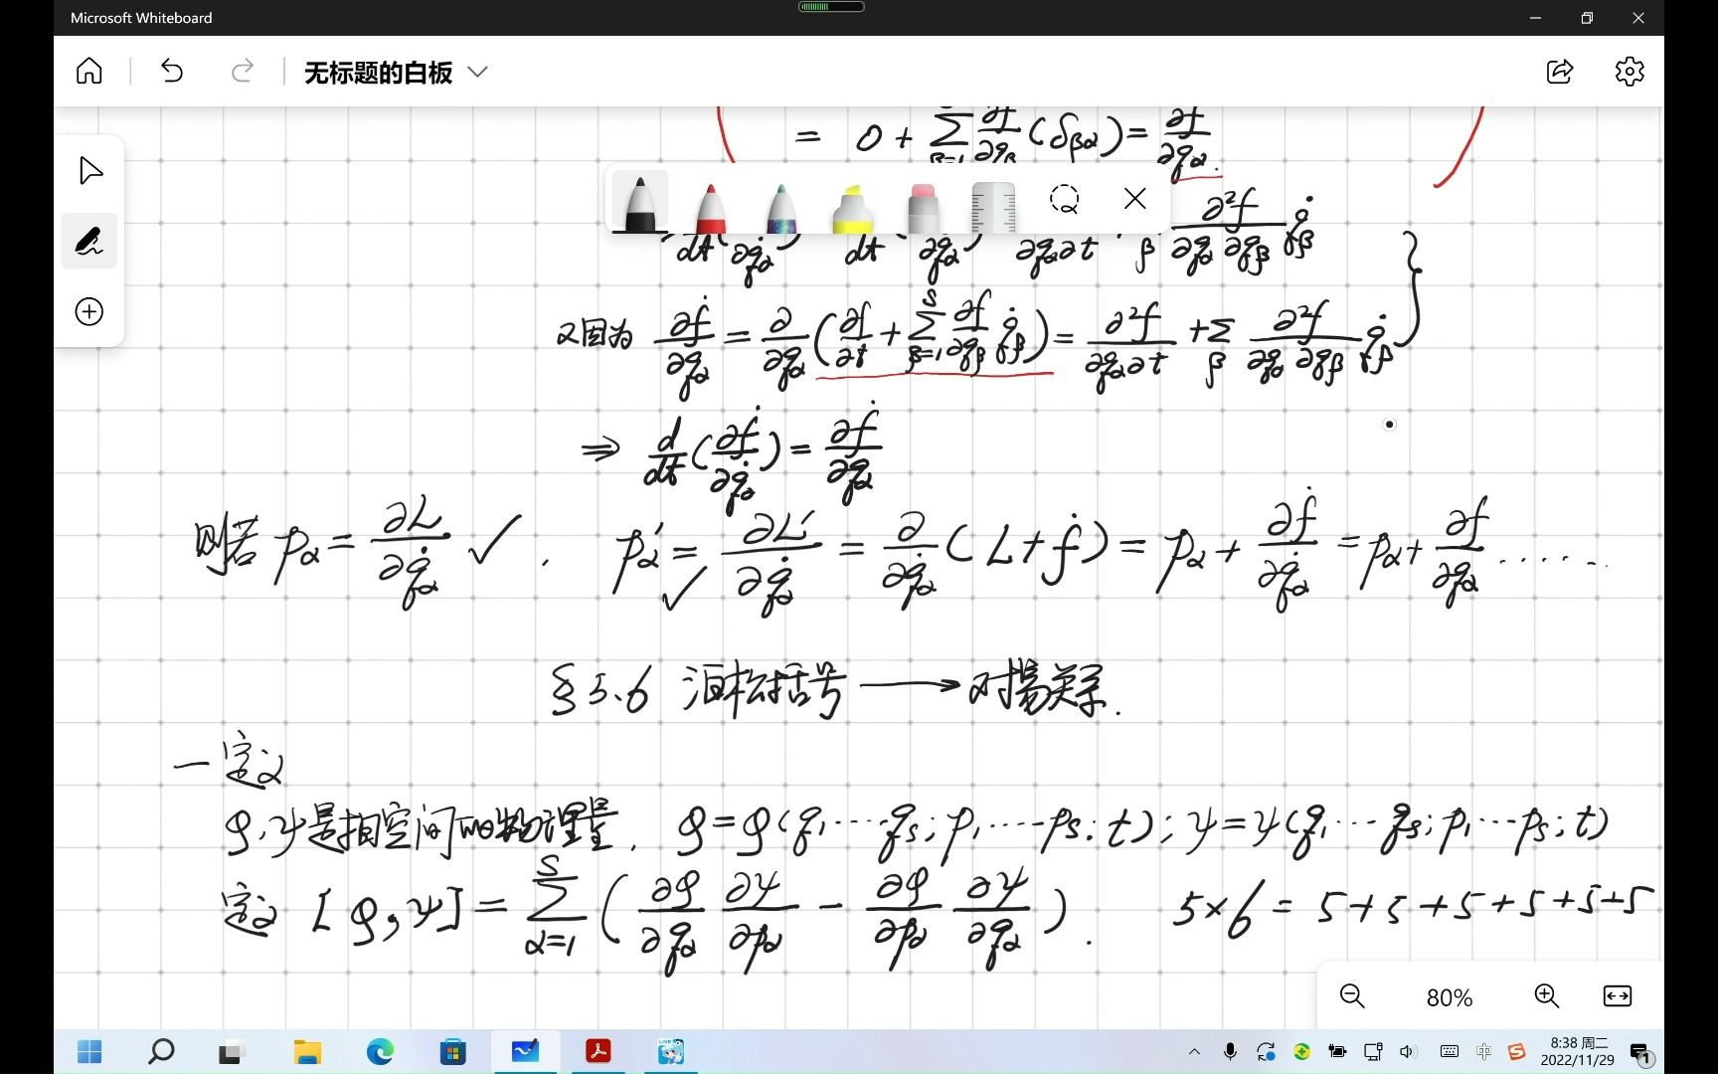Show hidden system tray icons
The image size is (1718, 1074).
click(1194, 1052)
